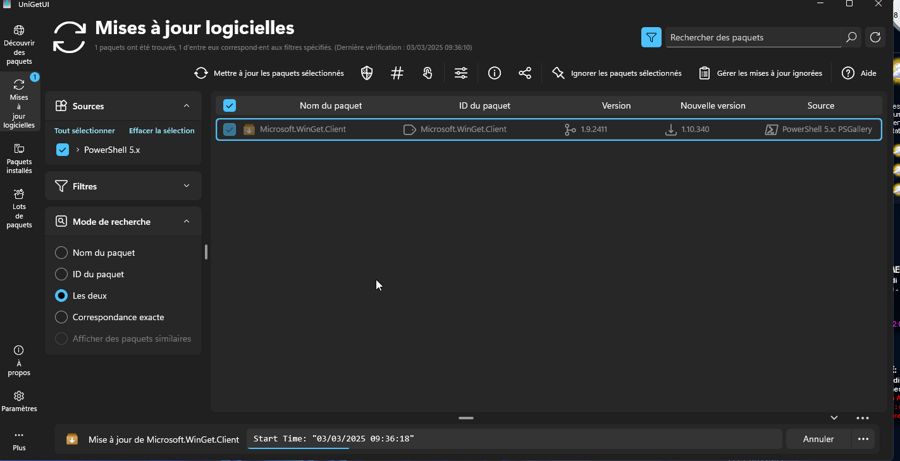The width and height of the screenshot is (900, 461).
Task: Click new version 1.10.340 cell
Action: [x=695, y=129]
